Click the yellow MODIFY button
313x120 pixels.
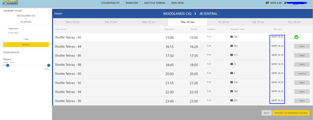click(26, 45)
